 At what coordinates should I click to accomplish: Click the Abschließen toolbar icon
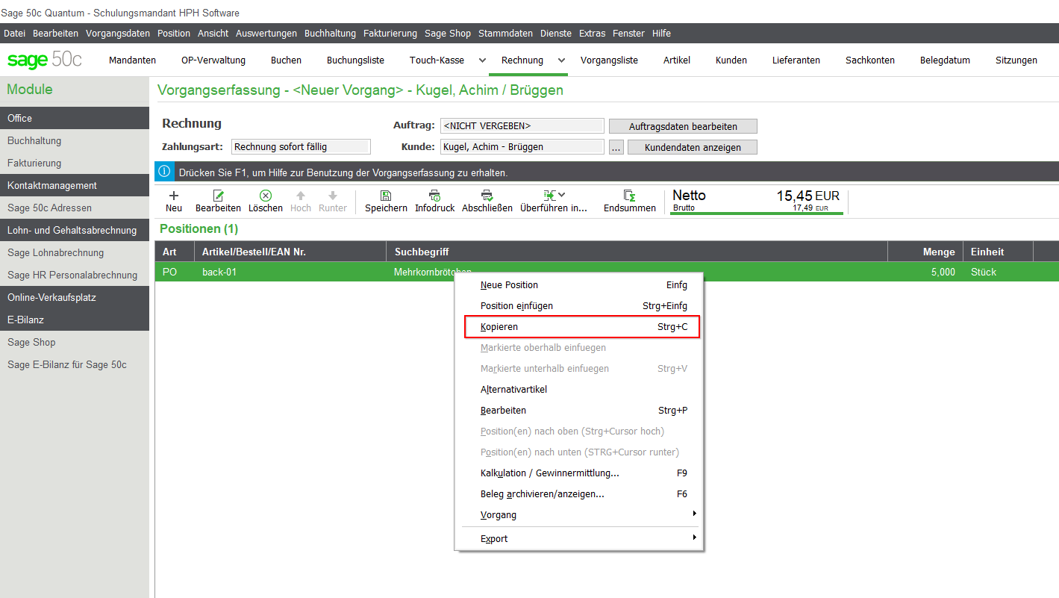click(487, 196)
